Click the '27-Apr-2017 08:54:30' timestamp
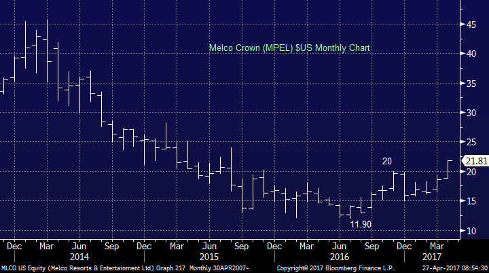 (x=455, y=268)
